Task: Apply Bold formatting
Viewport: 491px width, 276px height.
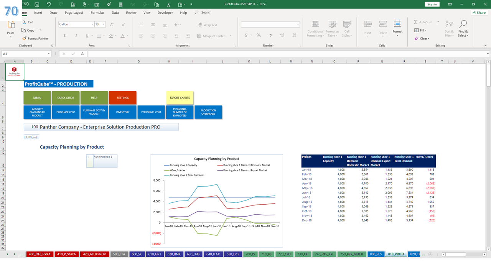Action: pos(64,36)
